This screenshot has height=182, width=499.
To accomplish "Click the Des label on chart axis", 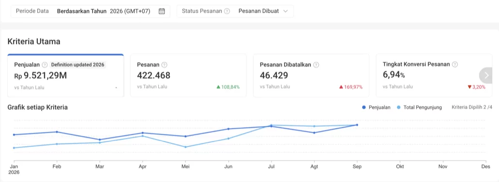I will coord(485,167).
